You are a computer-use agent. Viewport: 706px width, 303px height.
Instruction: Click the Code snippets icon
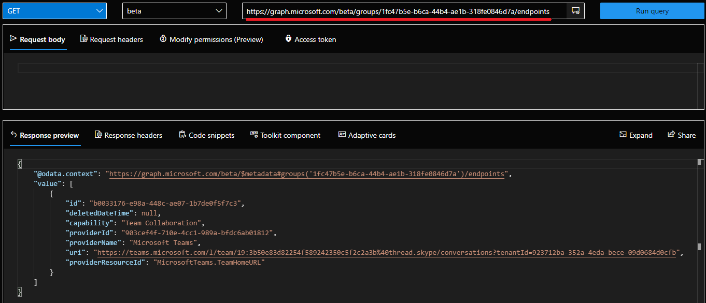[182, 135]
